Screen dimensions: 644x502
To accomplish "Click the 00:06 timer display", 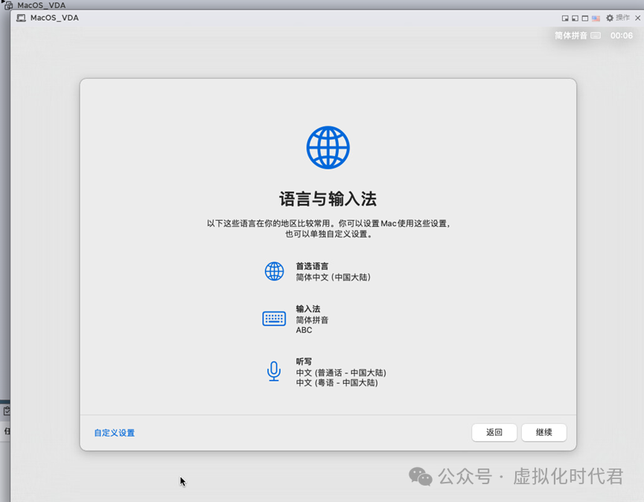I will (x=622, y=36).
